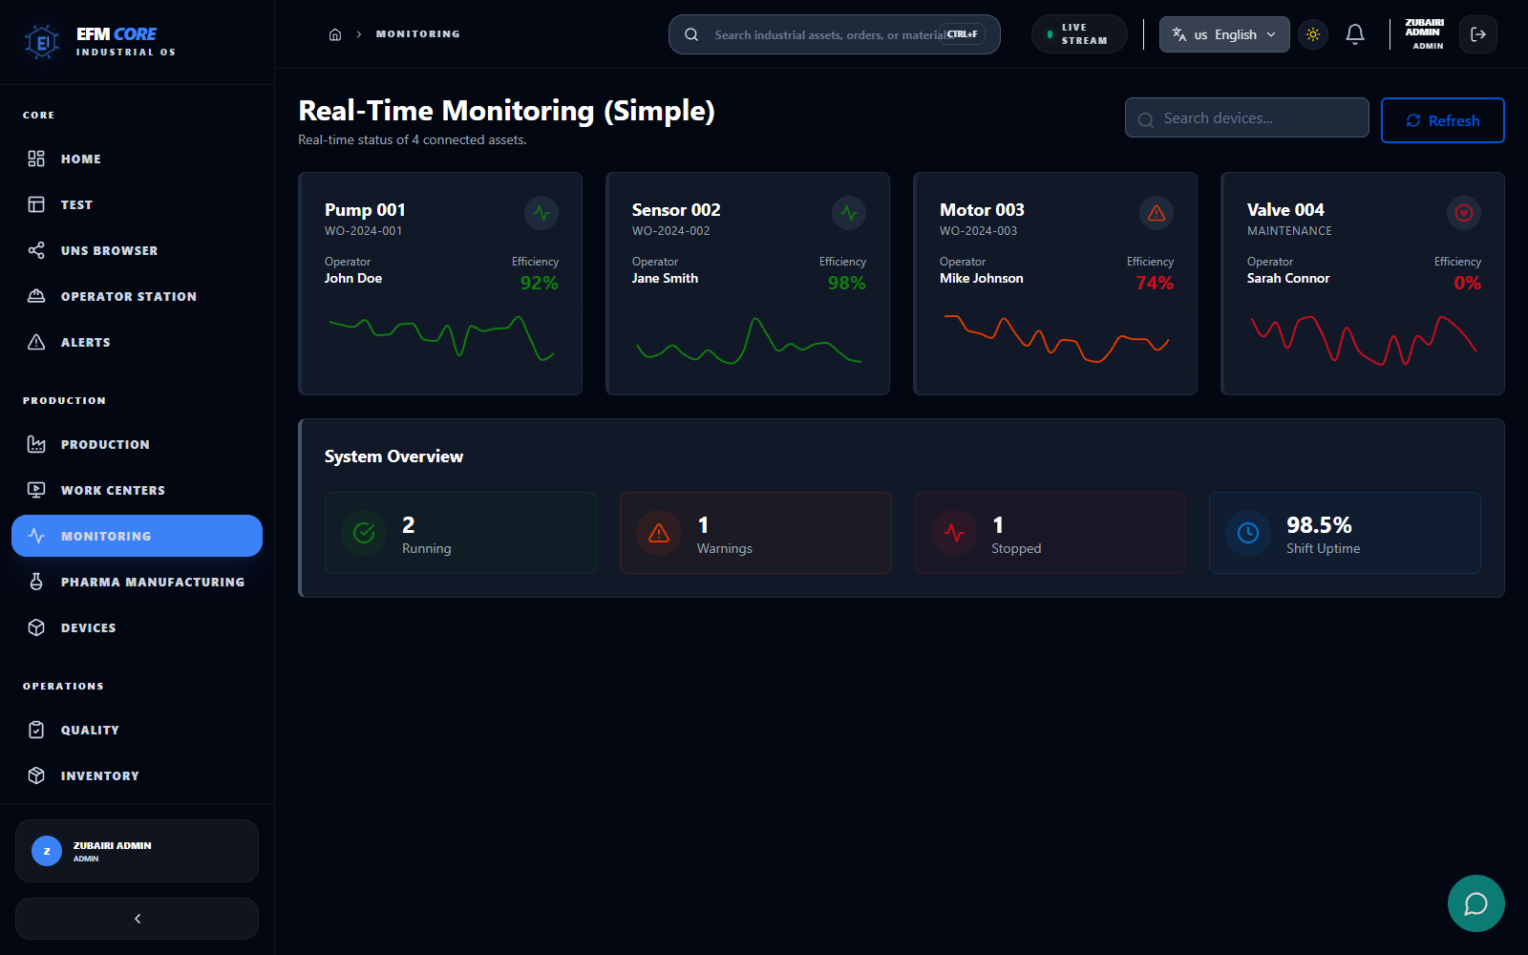Open the chat assistant bubble
The width and height of the screenshot is (1528, 955).
click(x=1475, y=903)
